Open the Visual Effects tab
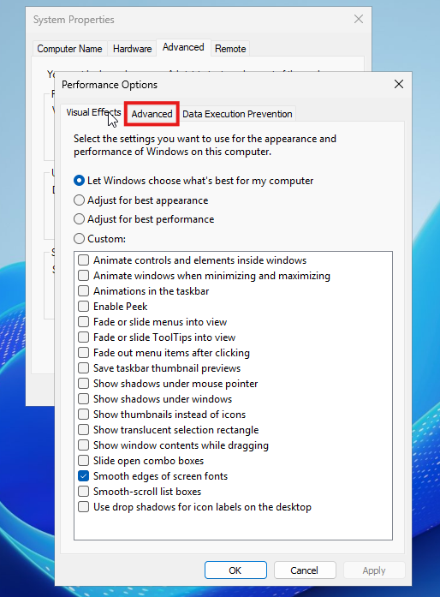The image size is (440, 597). (93, 113)
